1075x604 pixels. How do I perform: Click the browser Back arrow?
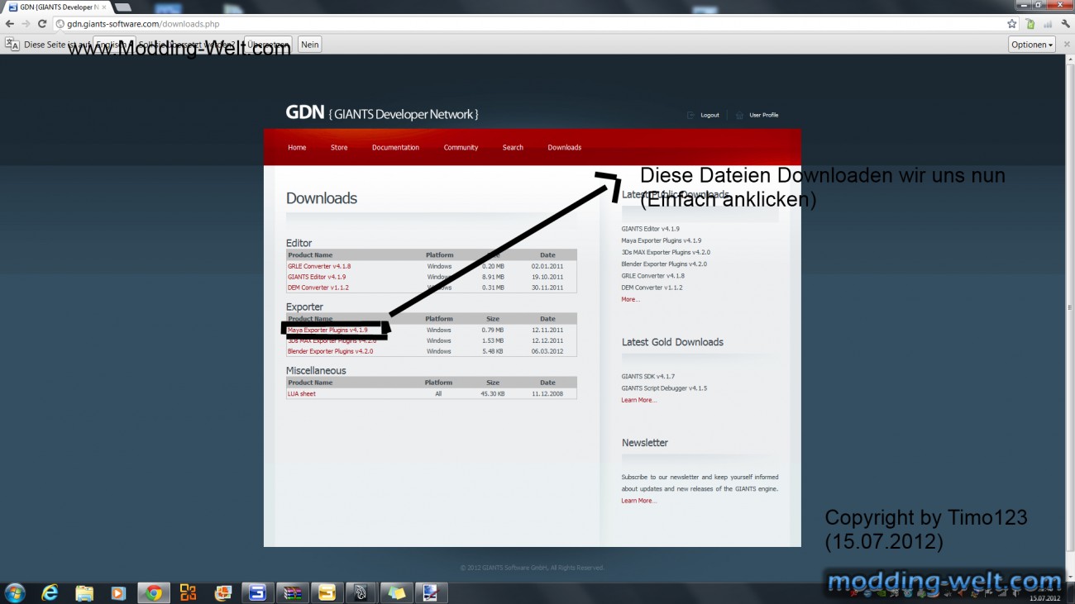[x=10, y=24]
